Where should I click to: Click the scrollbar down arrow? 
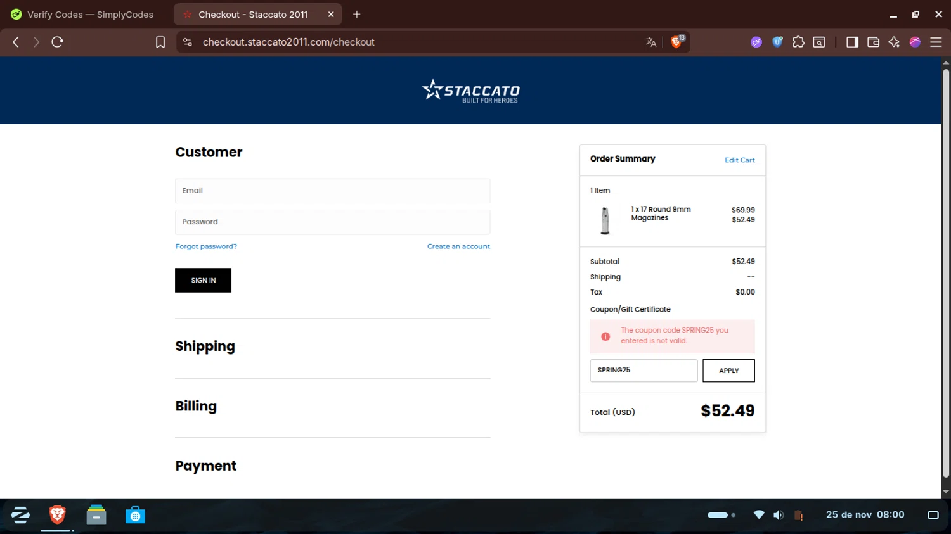tap(946, 492)
